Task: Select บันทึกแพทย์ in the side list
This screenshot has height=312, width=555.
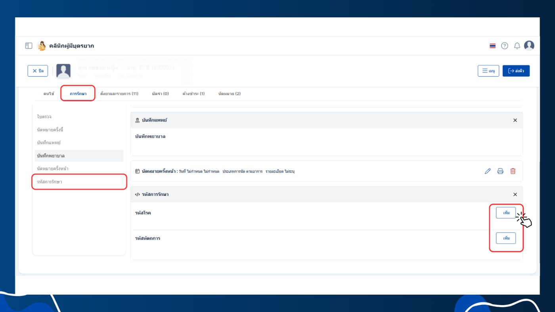Action: [79, 143]
